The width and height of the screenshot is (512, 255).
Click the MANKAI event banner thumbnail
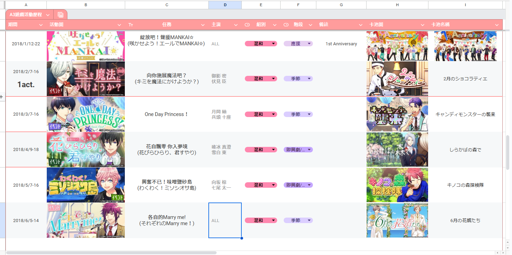[x=86, y=46]
